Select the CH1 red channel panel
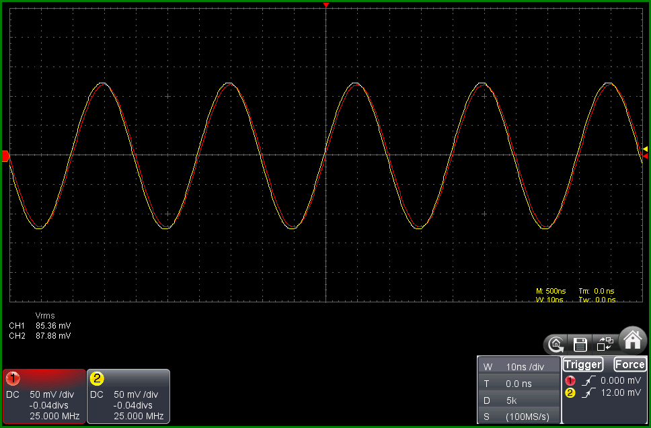Screen dimensions: 651x428 [44, 396]
